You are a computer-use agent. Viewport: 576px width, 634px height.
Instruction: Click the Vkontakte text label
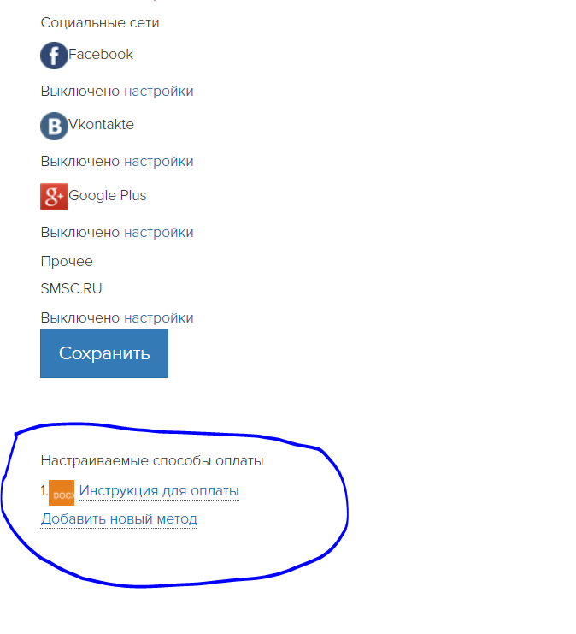(x=101, y=125)
